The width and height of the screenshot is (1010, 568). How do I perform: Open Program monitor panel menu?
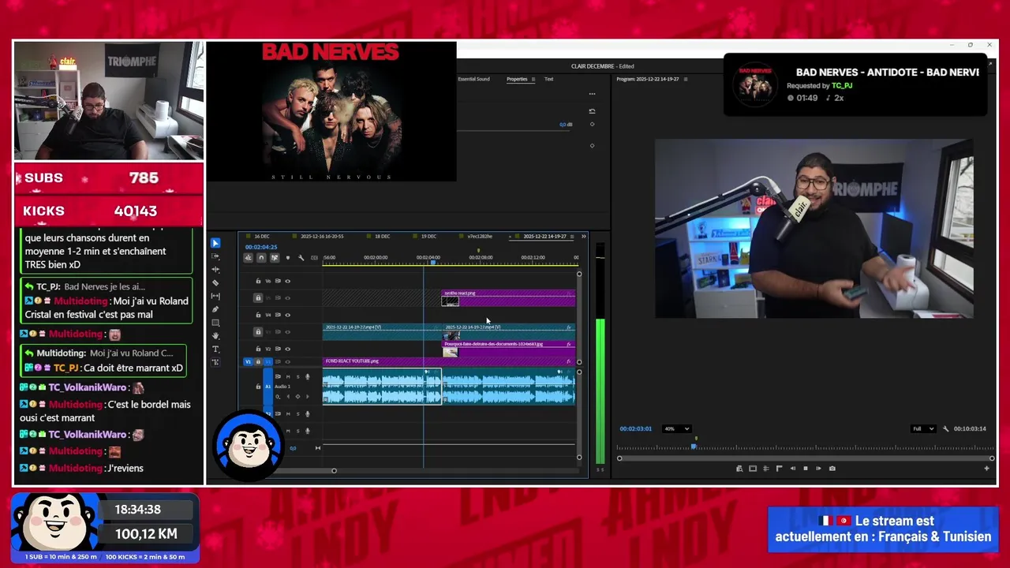(x=686, y=79)
